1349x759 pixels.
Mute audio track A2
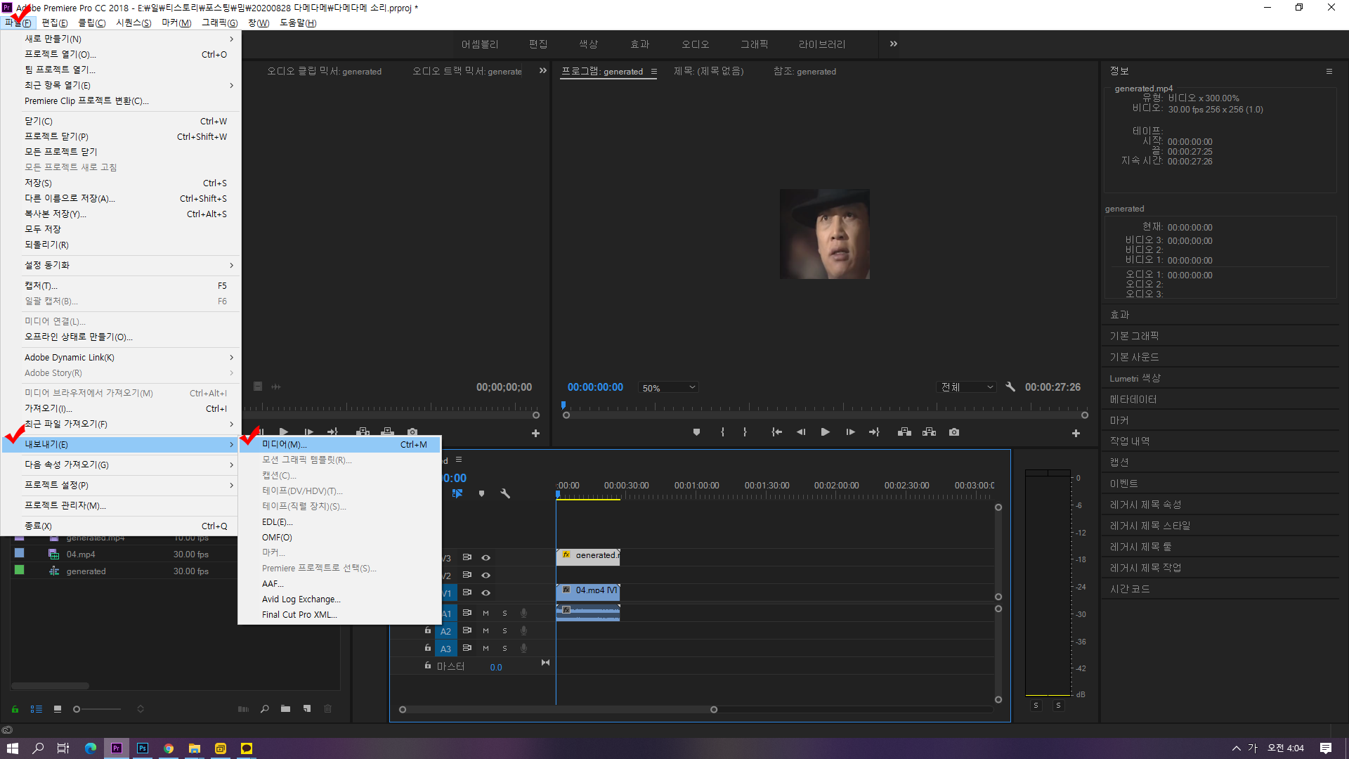click(x=485, y=631)
